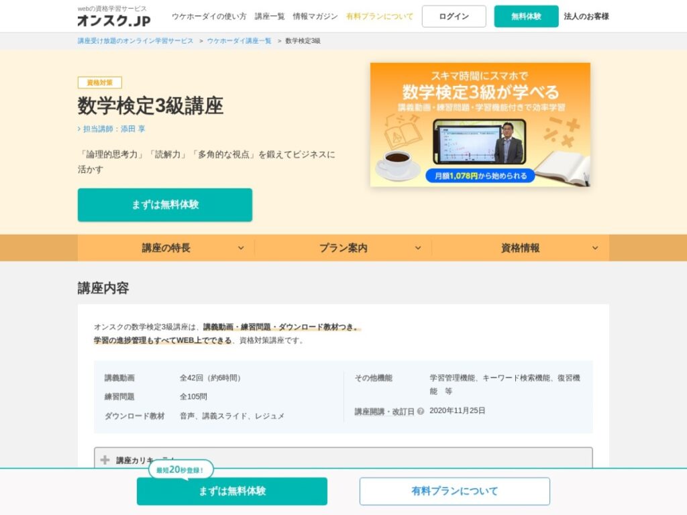
Task: Click the 数学検定3級講座 page title
Action: [x=150, y=105]
